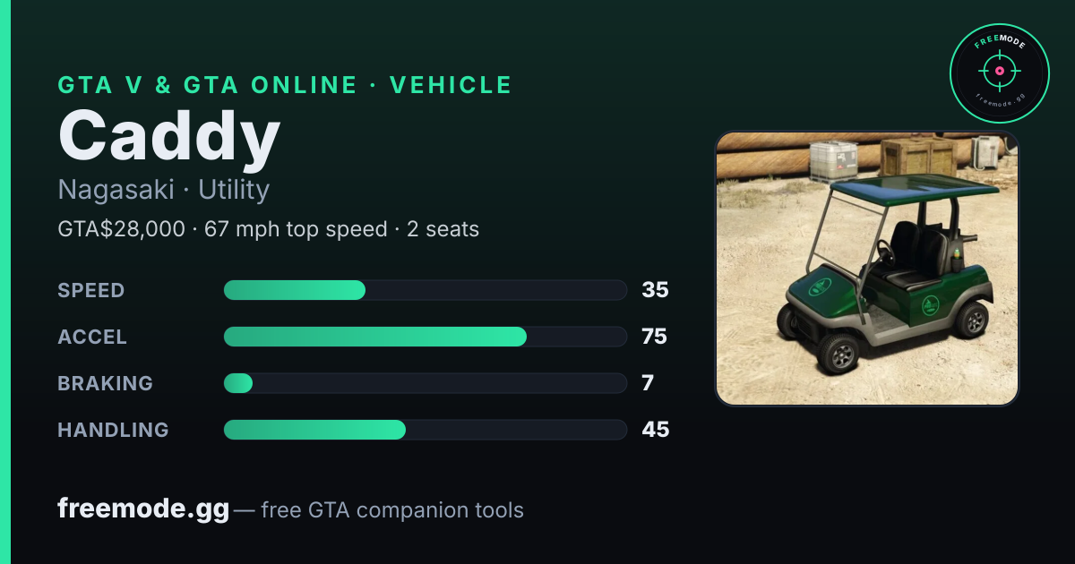Viewport: 1075px width, 564px height.
Task: Click the pink target dot in logo
Action: point(999,71)
